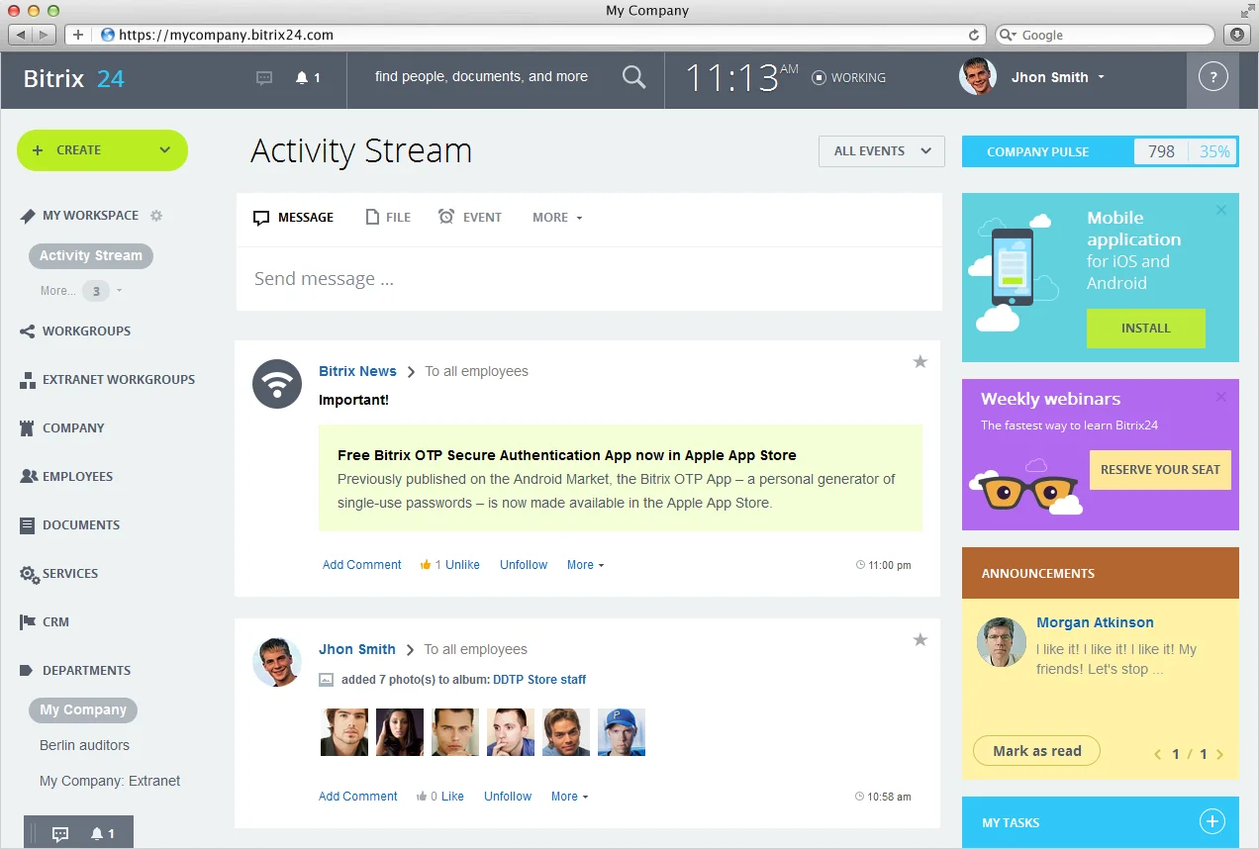Click Reserve Your Seat button
1259x849 pixels.
pyautogui.click(x=1160, y=470)
